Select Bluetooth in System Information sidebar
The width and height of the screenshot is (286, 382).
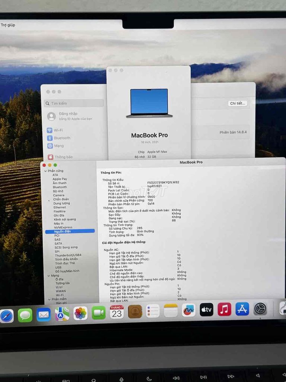[x=60, y=187]
